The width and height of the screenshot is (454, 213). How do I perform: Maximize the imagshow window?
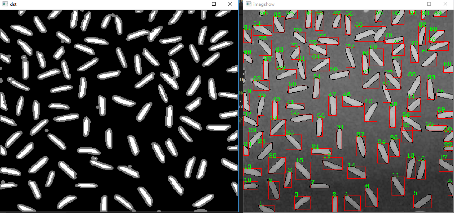coord(429,4)
